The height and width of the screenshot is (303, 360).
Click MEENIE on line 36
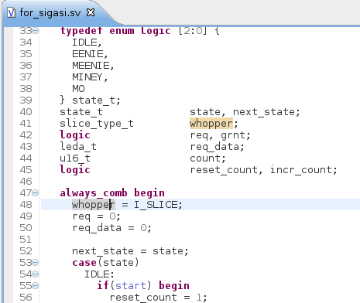pyautogui.click(x=91, y=66)
